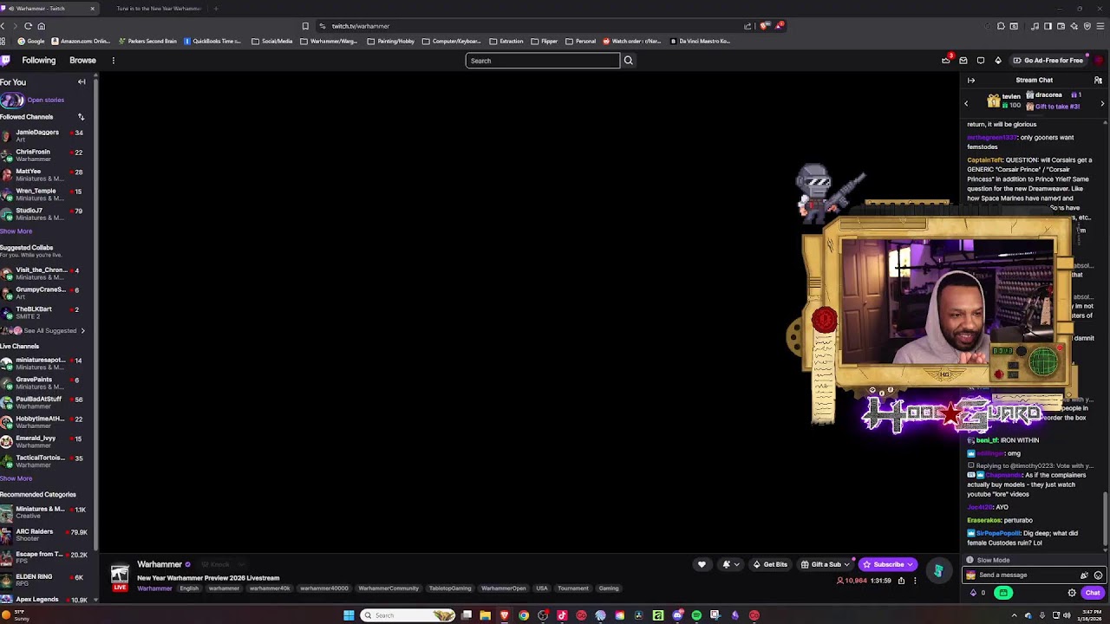
Task: Open the whispers chat bubble icon
Action: click(x=981, y=61)
